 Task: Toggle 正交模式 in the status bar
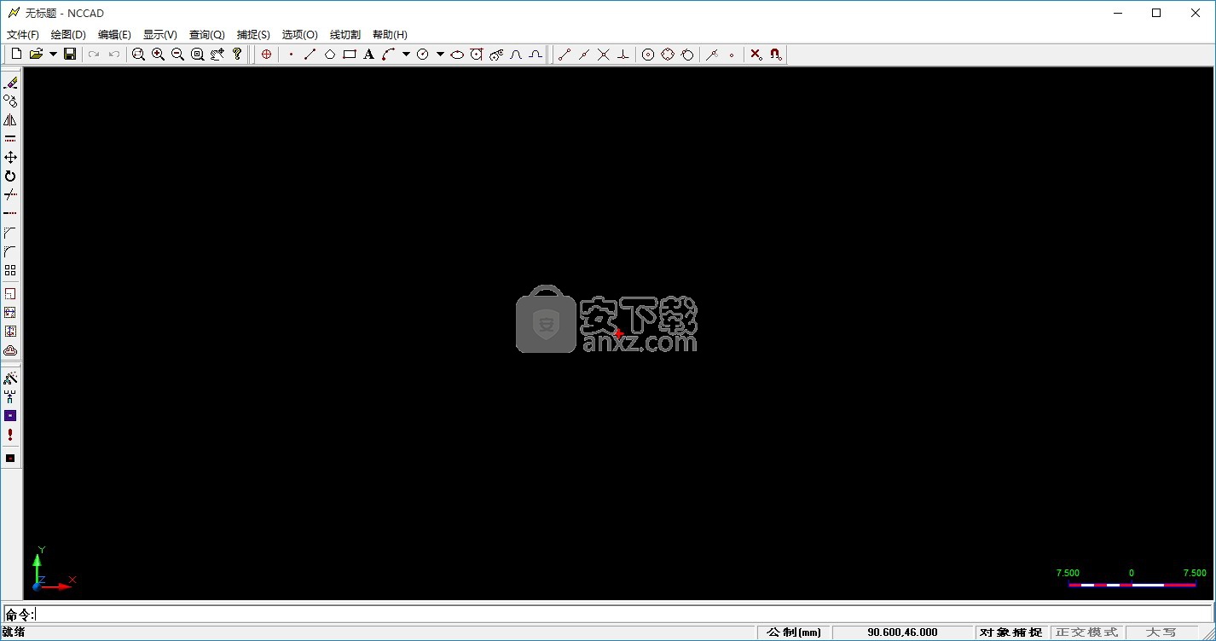tap(1087, 632)
